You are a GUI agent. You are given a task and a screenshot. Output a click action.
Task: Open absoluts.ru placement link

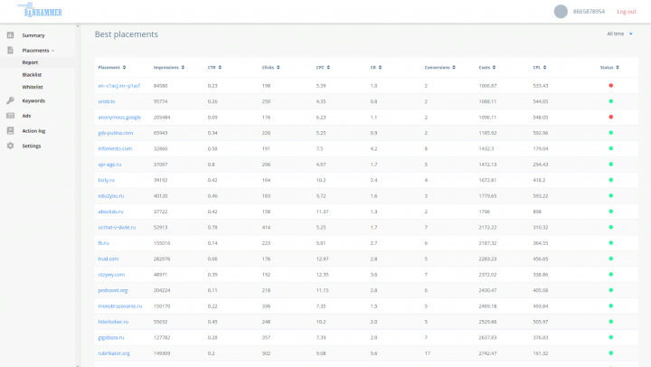110,212
